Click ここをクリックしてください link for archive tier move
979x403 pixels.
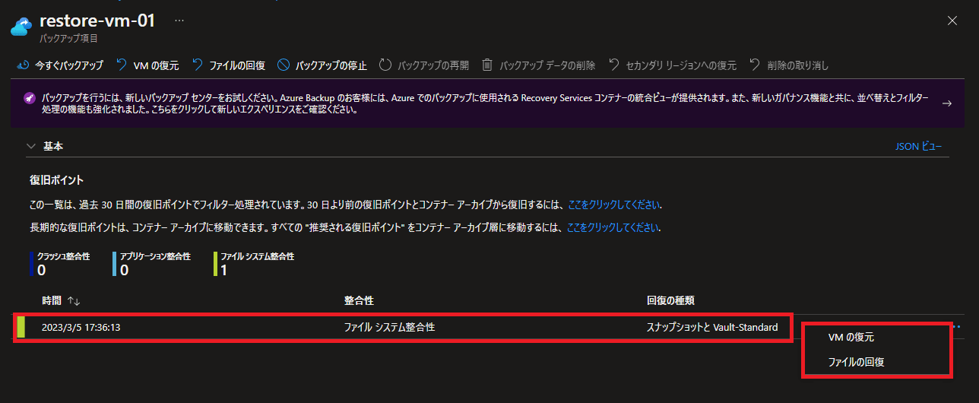(x=613, y=227)
